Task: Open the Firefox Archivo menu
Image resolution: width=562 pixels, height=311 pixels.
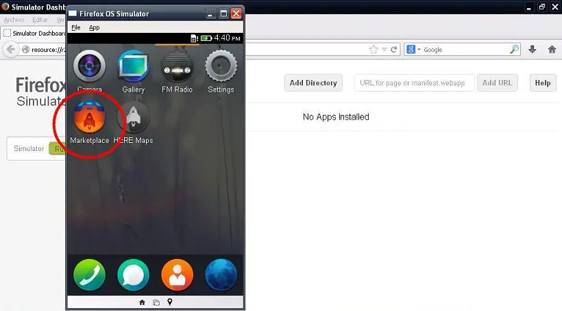Action: coord(14,20)
